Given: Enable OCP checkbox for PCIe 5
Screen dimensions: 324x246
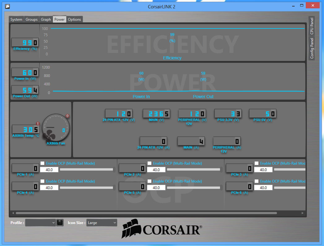Looking at the screenshot, I should point(150,181).
